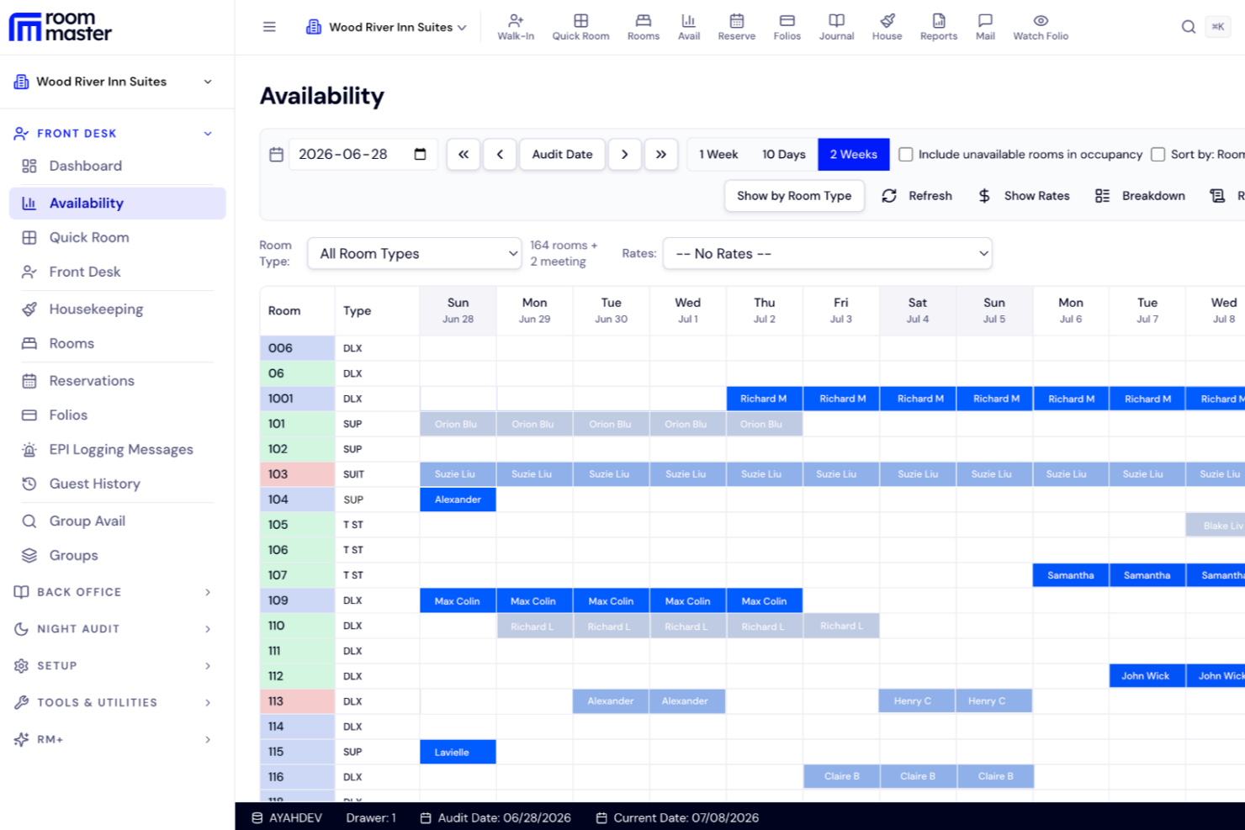Tick the Sort by Room checkbox
This screenshot has width=1245, height=830.
tap(1158, 155)
